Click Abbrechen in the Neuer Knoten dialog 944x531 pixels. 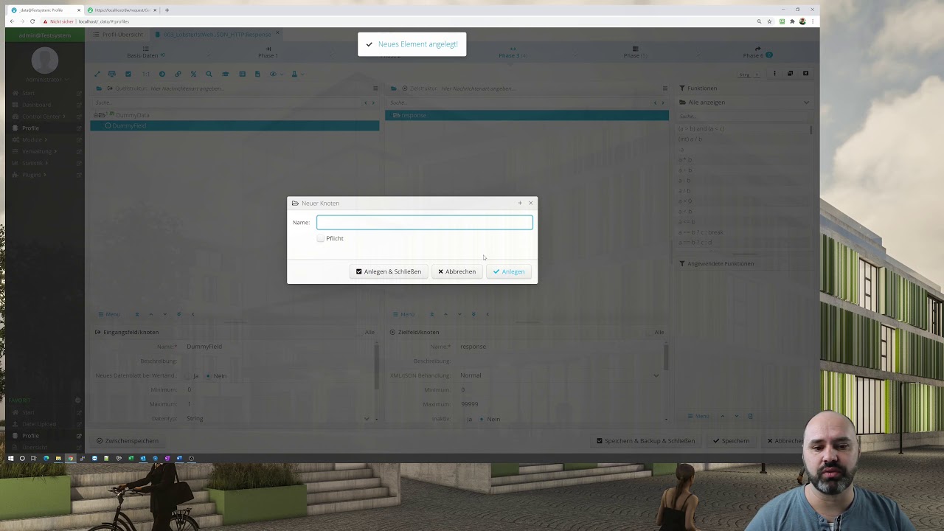457,271
